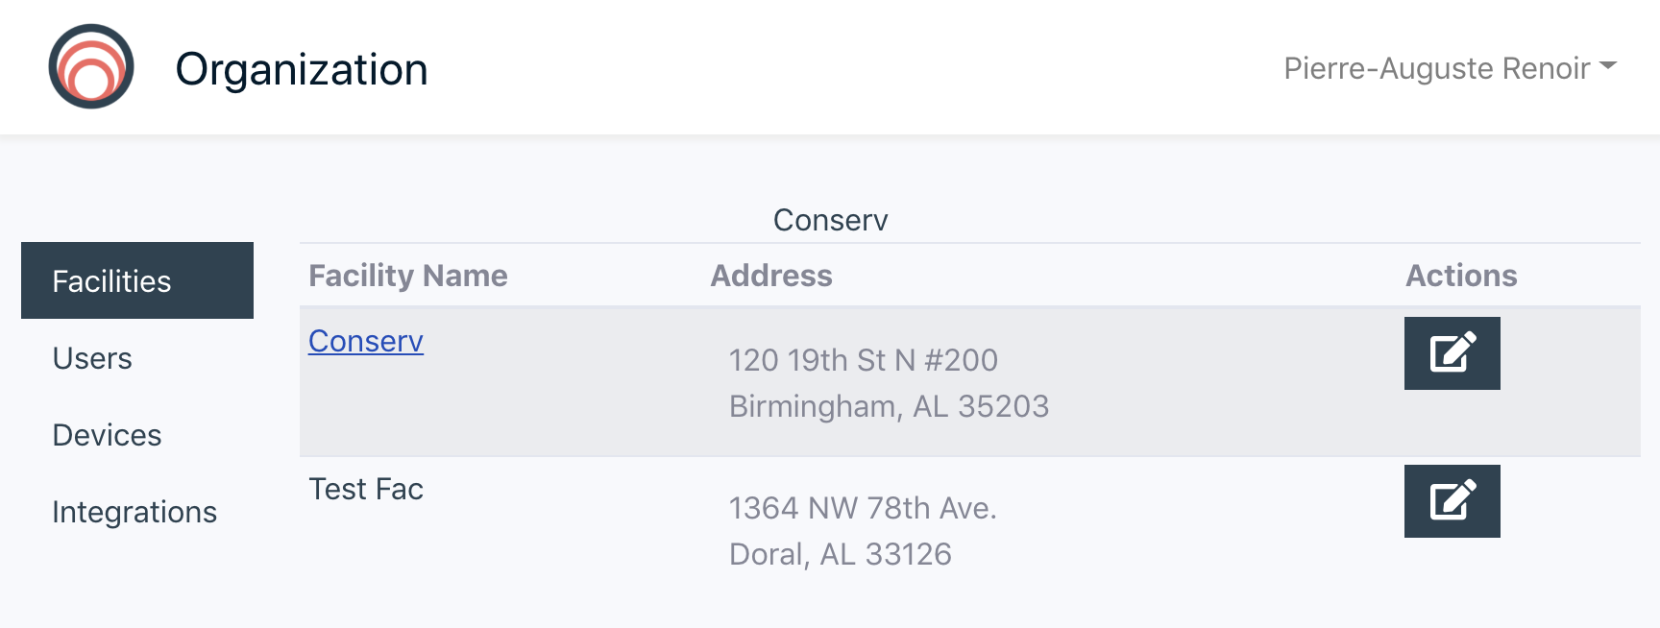The width and height of the screenshot is (1660, 628).
Task: Click the Organization page title
Action: (302, 69)
